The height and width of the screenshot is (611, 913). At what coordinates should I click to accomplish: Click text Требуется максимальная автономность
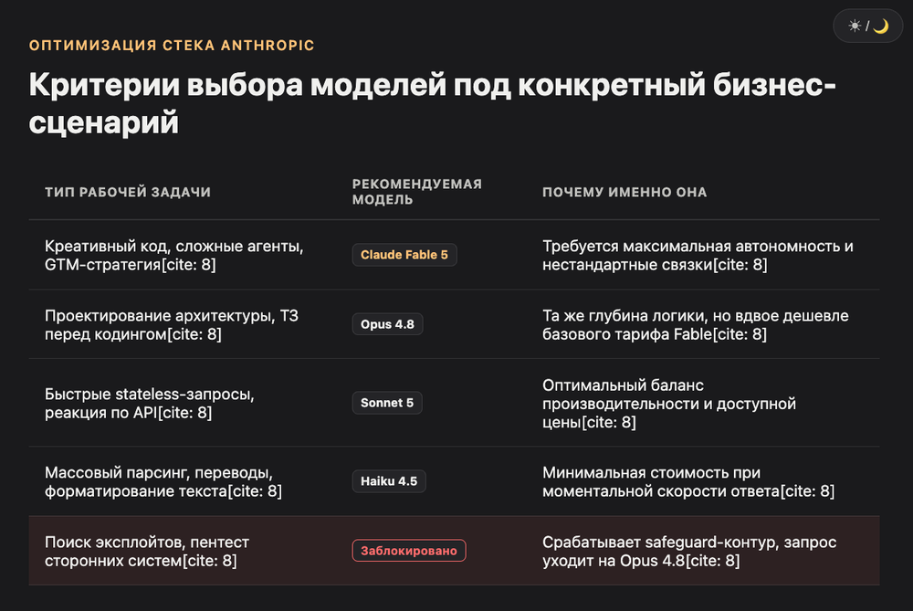pyautogui.click(x=698, y=255)
